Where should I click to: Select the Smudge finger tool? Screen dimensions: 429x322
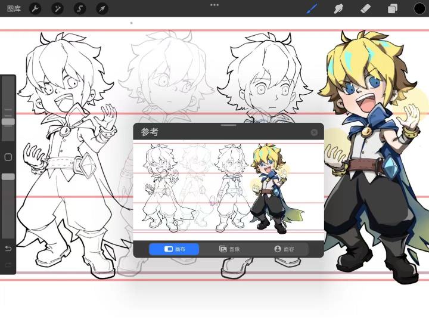pyautogui.click(x=338, y=9)
